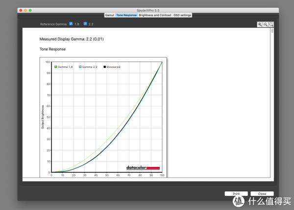Click the zoom in magnifier icon

tap(260, 24)
